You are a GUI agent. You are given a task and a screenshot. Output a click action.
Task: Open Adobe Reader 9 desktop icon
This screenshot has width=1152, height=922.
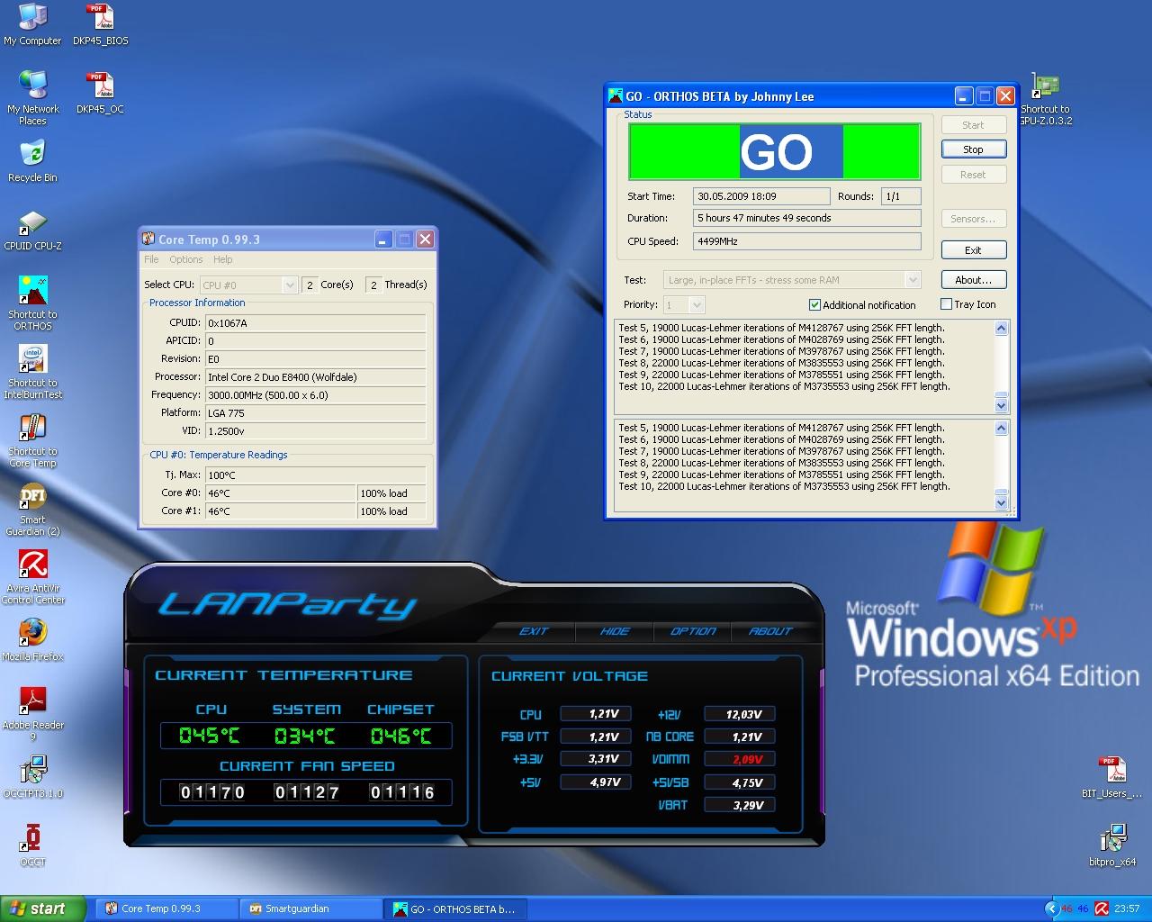(x=32, y=714)
